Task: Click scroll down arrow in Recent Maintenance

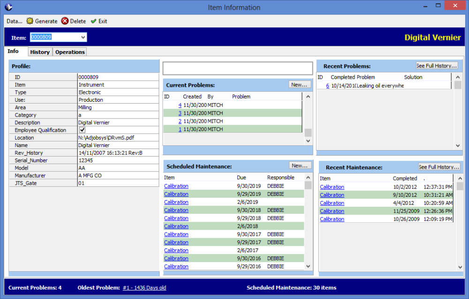Action: pos(460,267)
